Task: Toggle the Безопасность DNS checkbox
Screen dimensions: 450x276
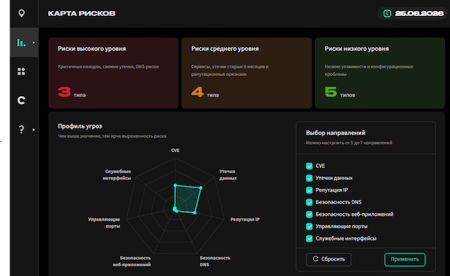Action: (309, 203)
